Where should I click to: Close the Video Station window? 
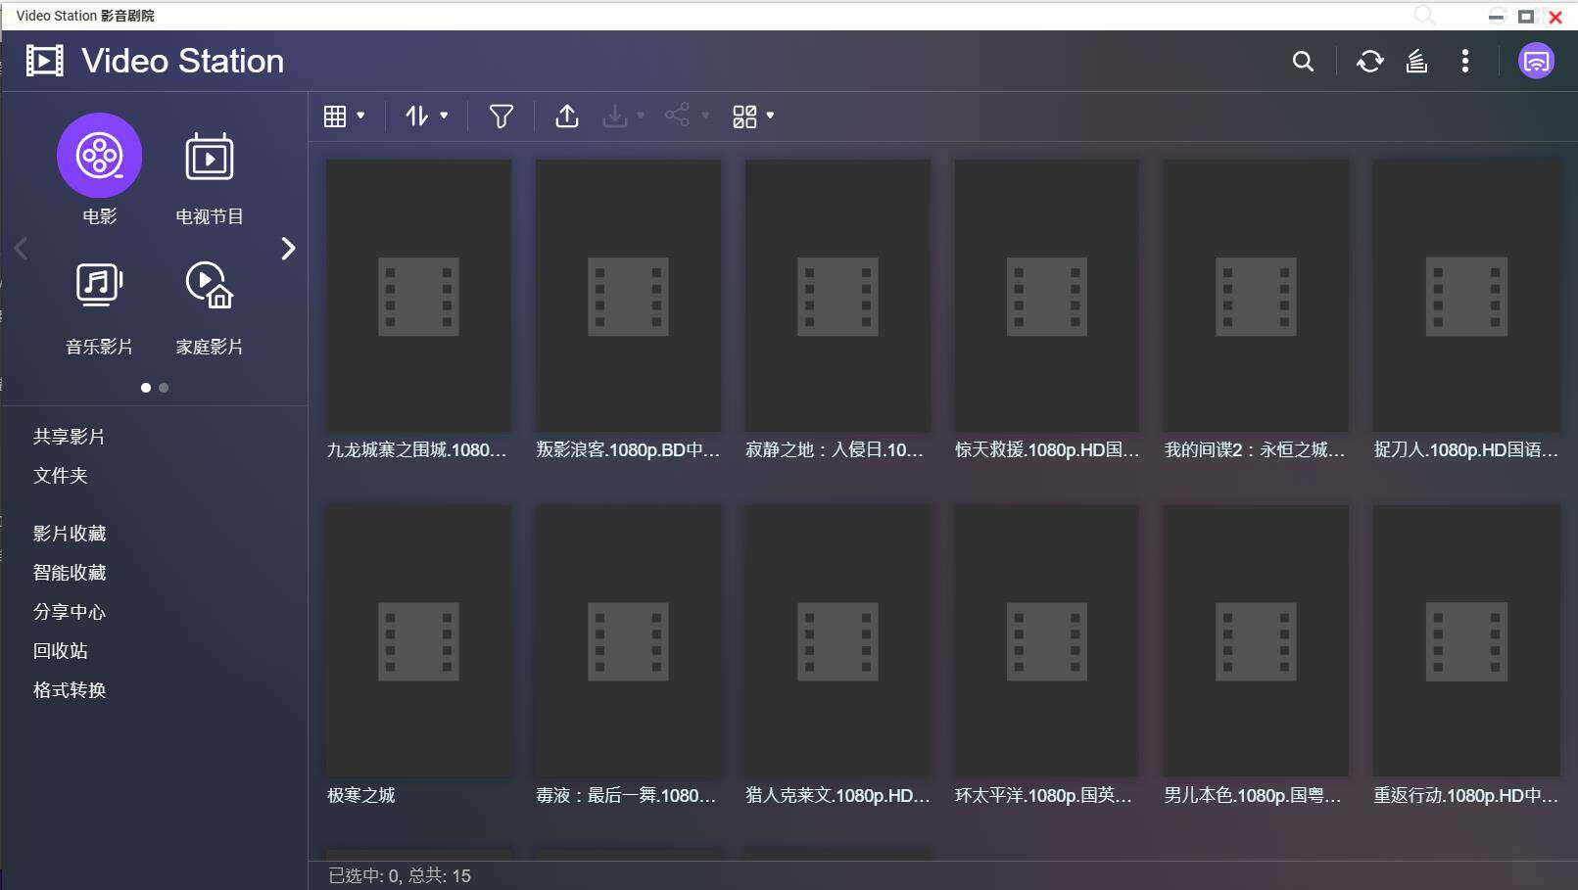pyautogui.click(x=1555, y=17)
